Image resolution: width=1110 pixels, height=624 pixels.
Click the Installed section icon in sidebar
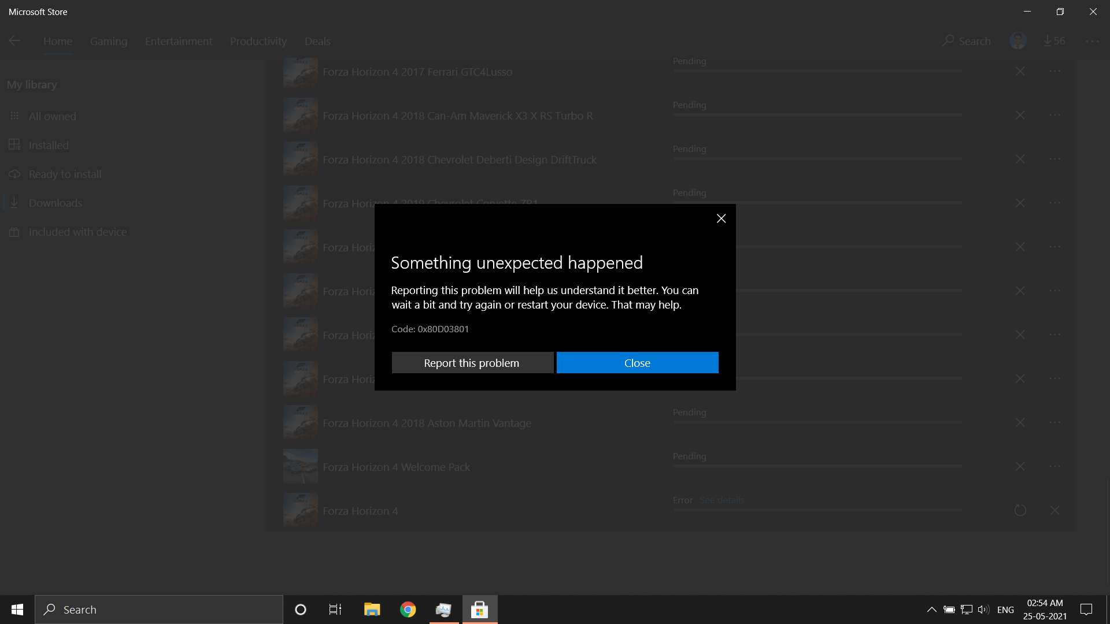click(x=14, y=145)
